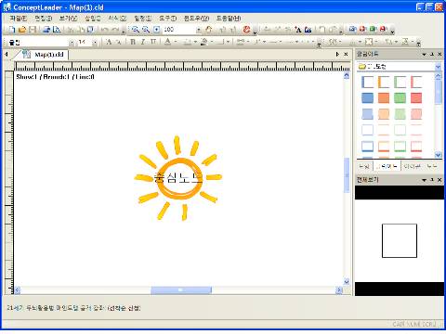This screenshot has width=446, height=334.
Task: Select the blue filled shape style swatch
Action: (x=367, y=98)
